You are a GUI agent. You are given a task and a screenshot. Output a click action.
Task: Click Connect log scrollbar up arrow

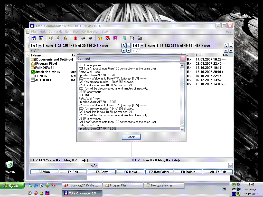[x=182, y=65]
